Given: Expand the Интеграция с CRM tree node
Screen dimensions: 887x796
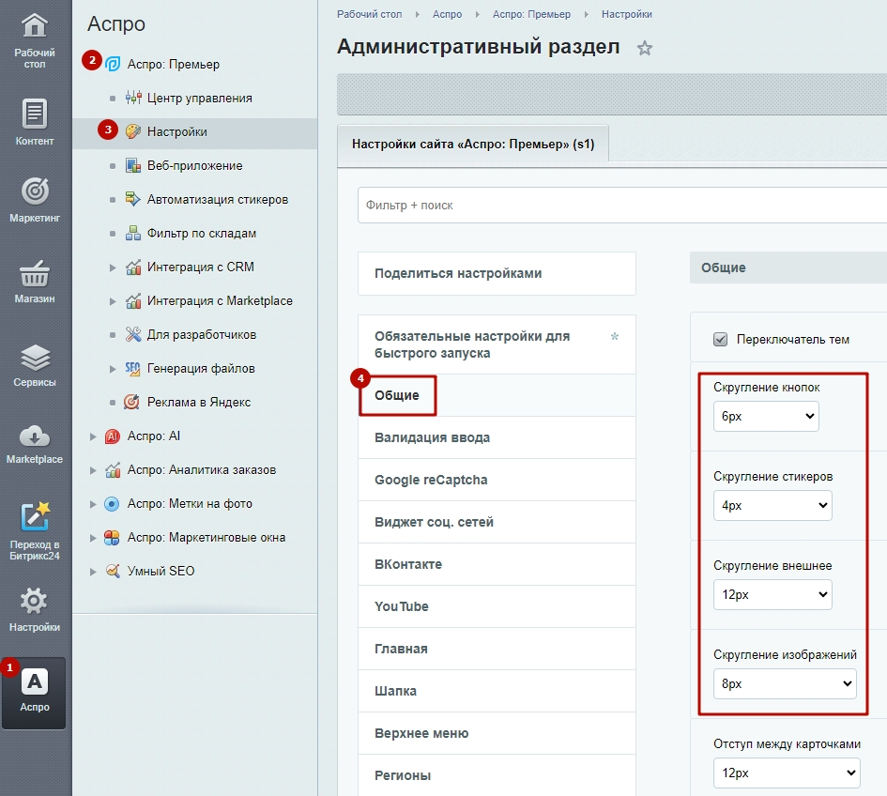Looking at the screenshot, I should 113,267.
